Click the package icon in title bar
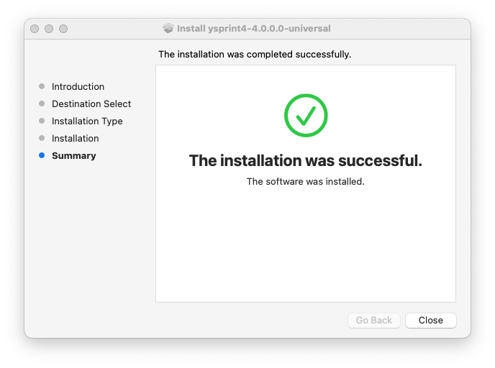The width and height of the screenshot is (495, 368). pos(168,28)
